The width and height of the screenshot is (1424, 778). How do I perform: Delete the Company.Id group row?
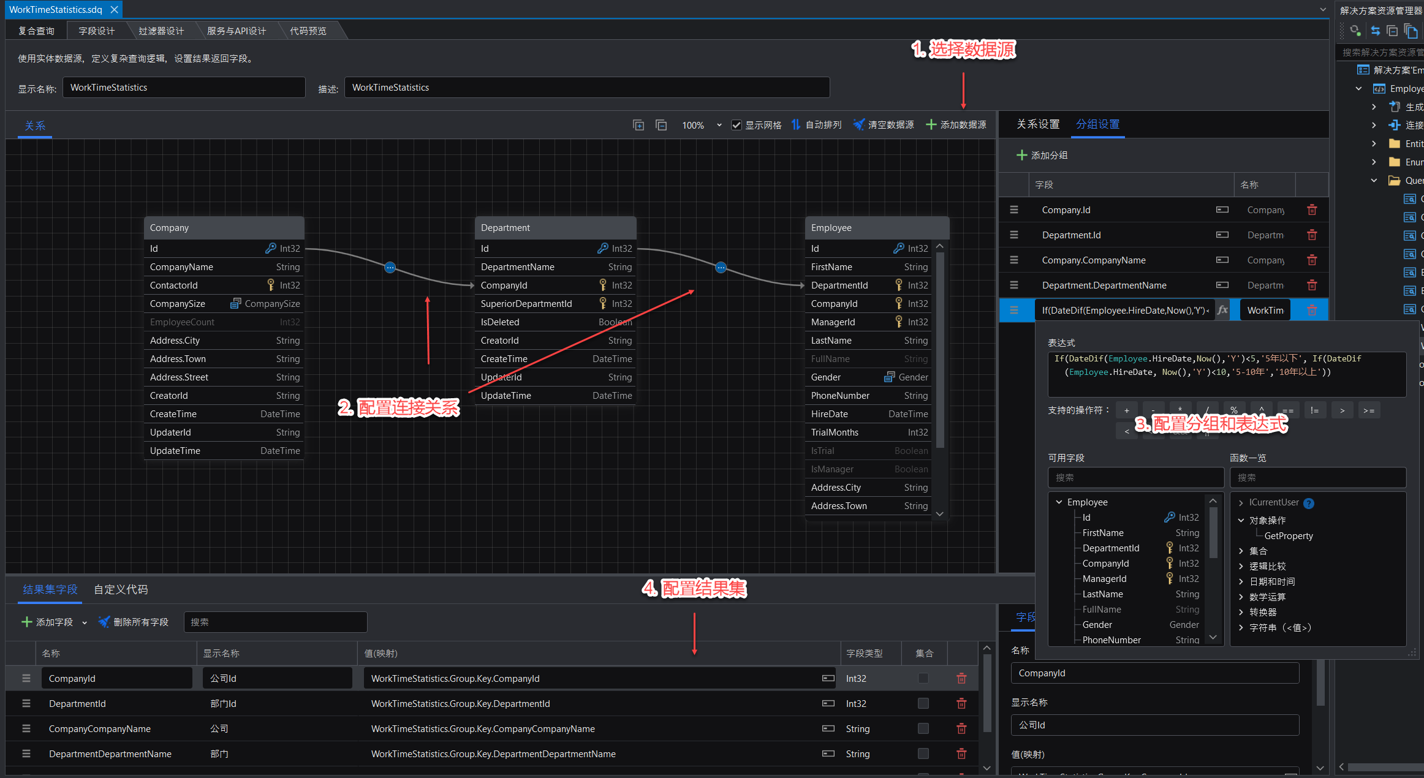(1312, 210)
